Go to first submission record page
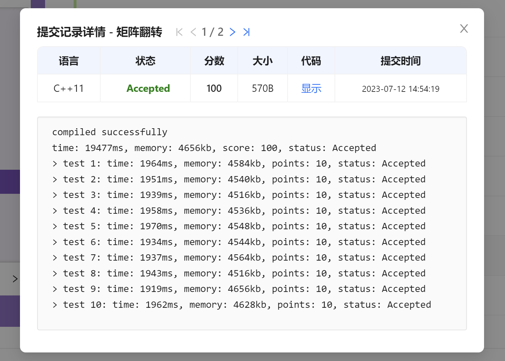Image resolution: width=505 pixels, height=361 pixels. [x=179, y=32]
